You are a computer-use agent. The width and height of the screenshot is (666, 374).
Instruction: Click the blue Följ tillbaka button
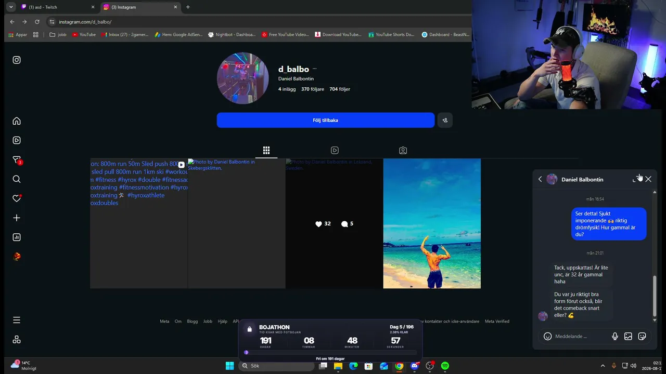tap(326, 120)
